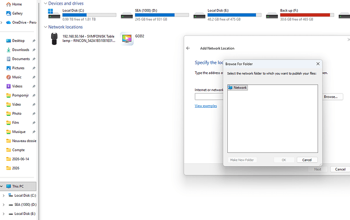Click the back arrow in Add Network Location
Viewport: 350px width, 220px height.
[x=188, y=48]
